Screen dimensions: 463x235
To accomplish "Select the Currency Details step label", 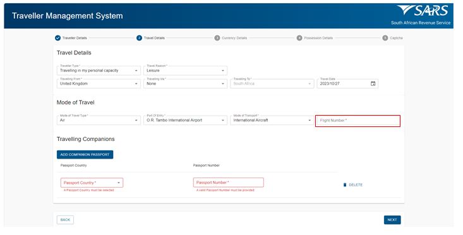I will (234, 38).
